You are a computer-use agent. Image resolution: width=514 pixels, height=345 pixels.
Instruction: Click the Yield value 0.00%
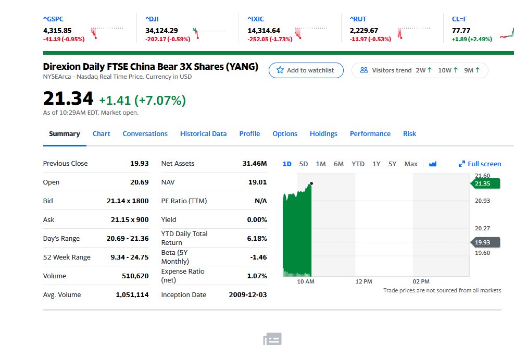tap(257, 219)
